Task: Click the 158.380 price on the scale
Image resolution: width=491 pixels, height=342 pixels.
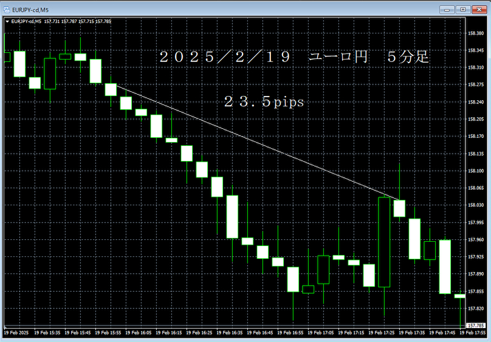Action: [x=476, y=33]
